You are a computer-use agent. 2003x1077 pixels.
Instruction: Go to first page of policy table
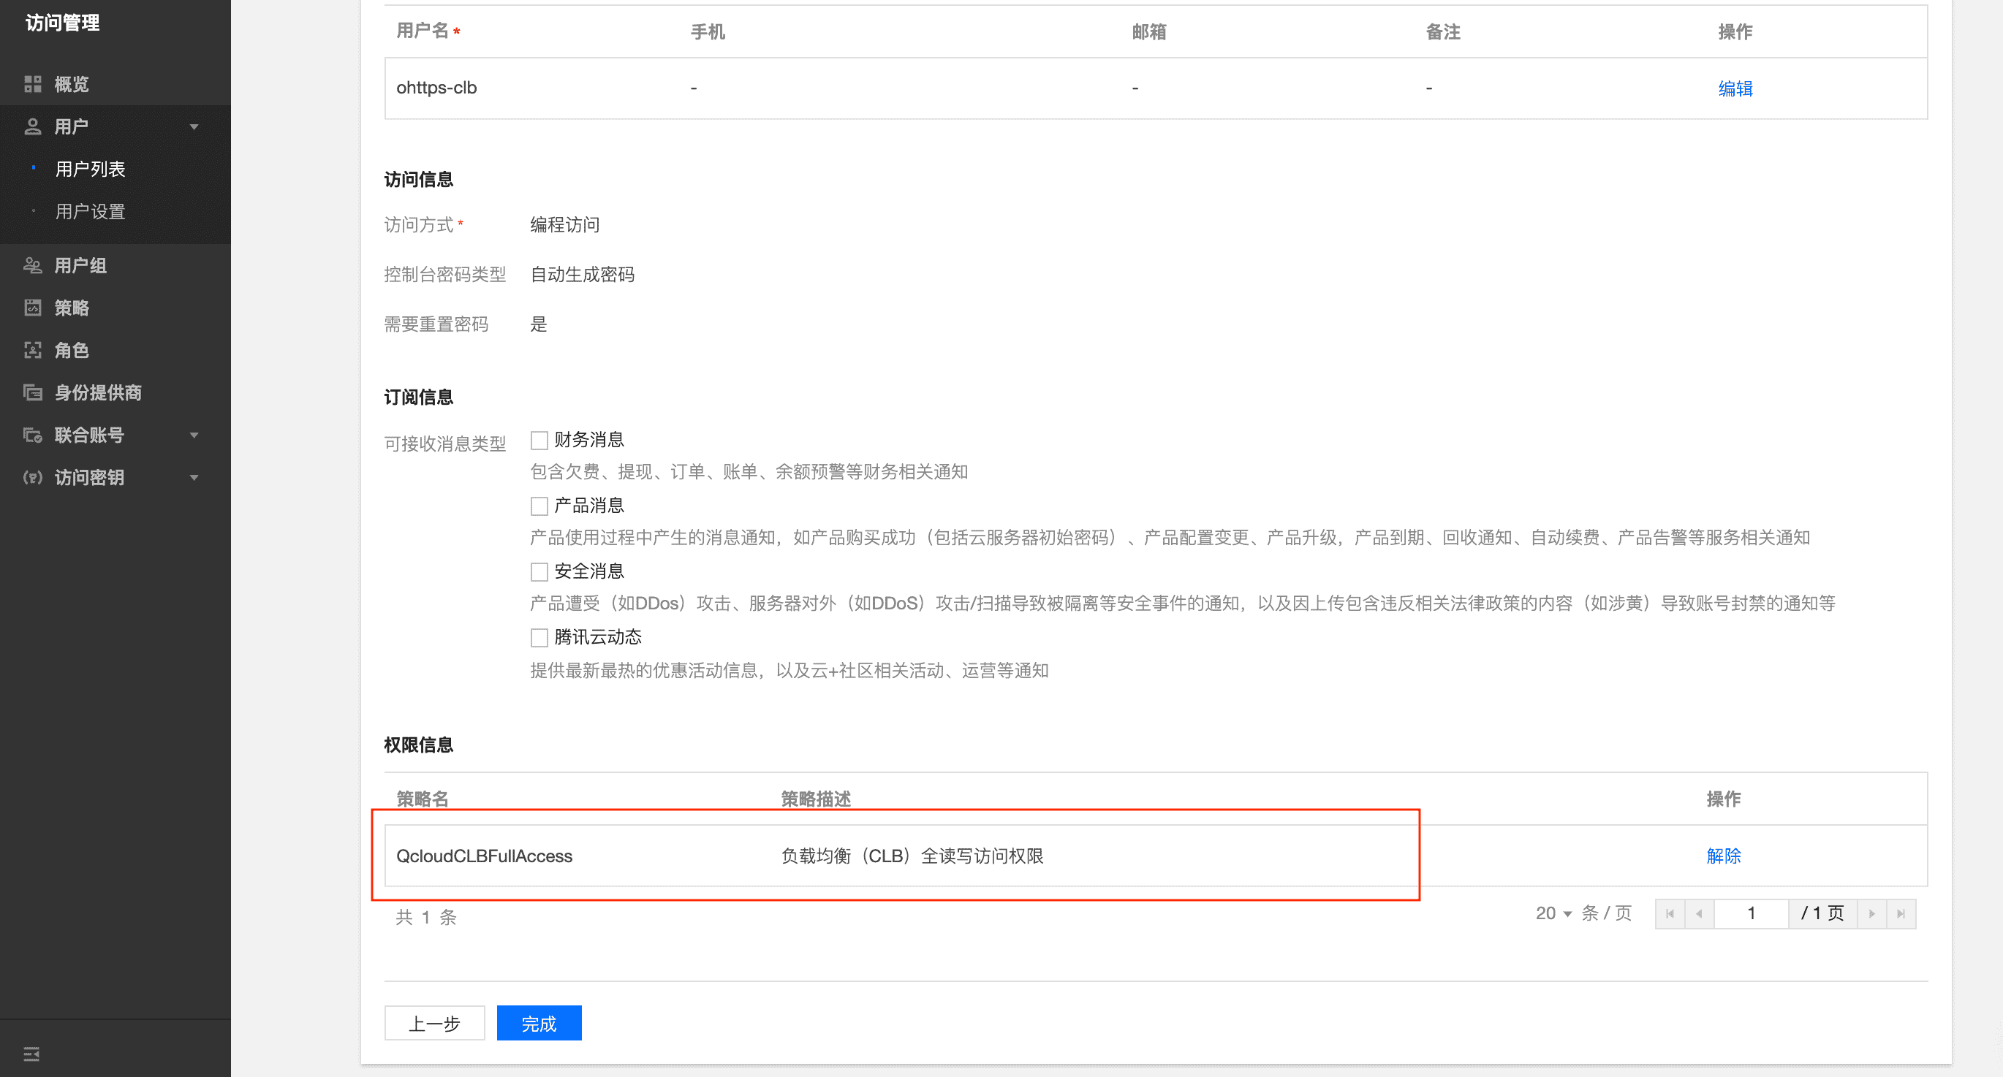1670,914
